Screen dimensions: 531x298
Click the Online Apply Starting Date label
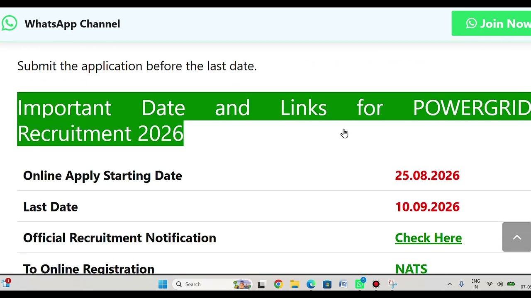(102, 176)
